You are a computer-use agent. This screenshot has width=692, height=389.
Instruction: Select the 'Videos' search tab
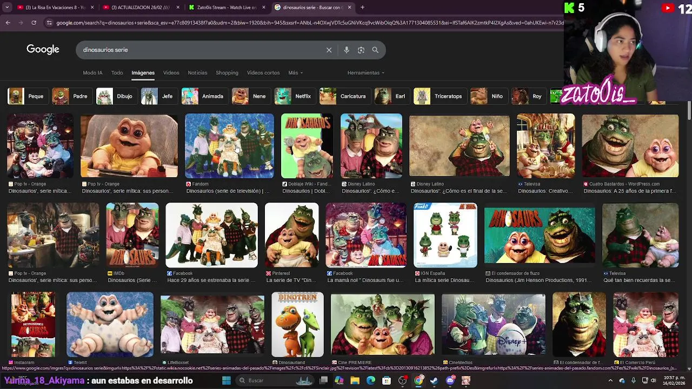171,73
